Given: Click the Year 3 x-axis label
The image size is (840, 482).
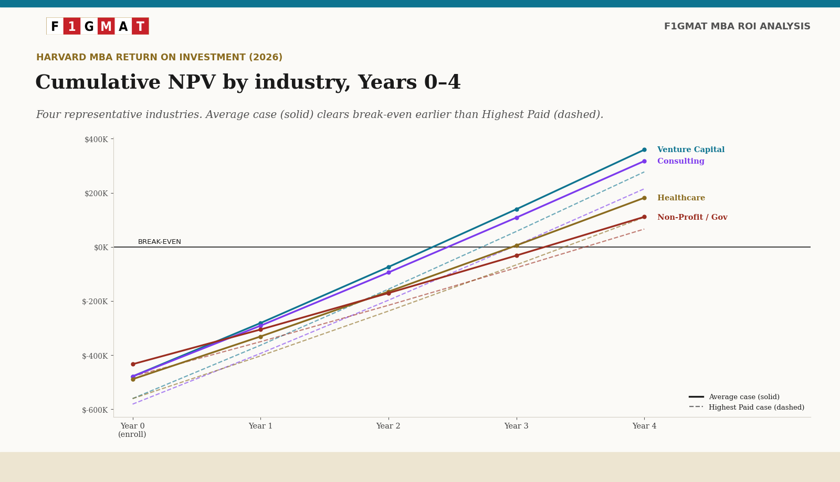Looking at the screenshot, I should (x=517, y=426).
